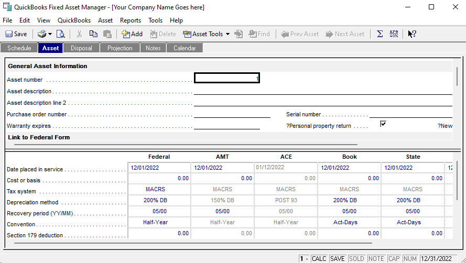The image size is (466, 263).
Task: Click the Warranty expires field
Action: 227,125
